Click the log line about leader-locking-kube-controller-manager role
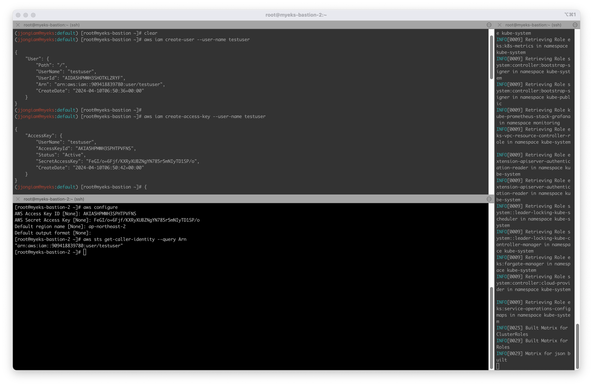Image resolution: width=593 pixels, height=386 pixels. (533, 241)
